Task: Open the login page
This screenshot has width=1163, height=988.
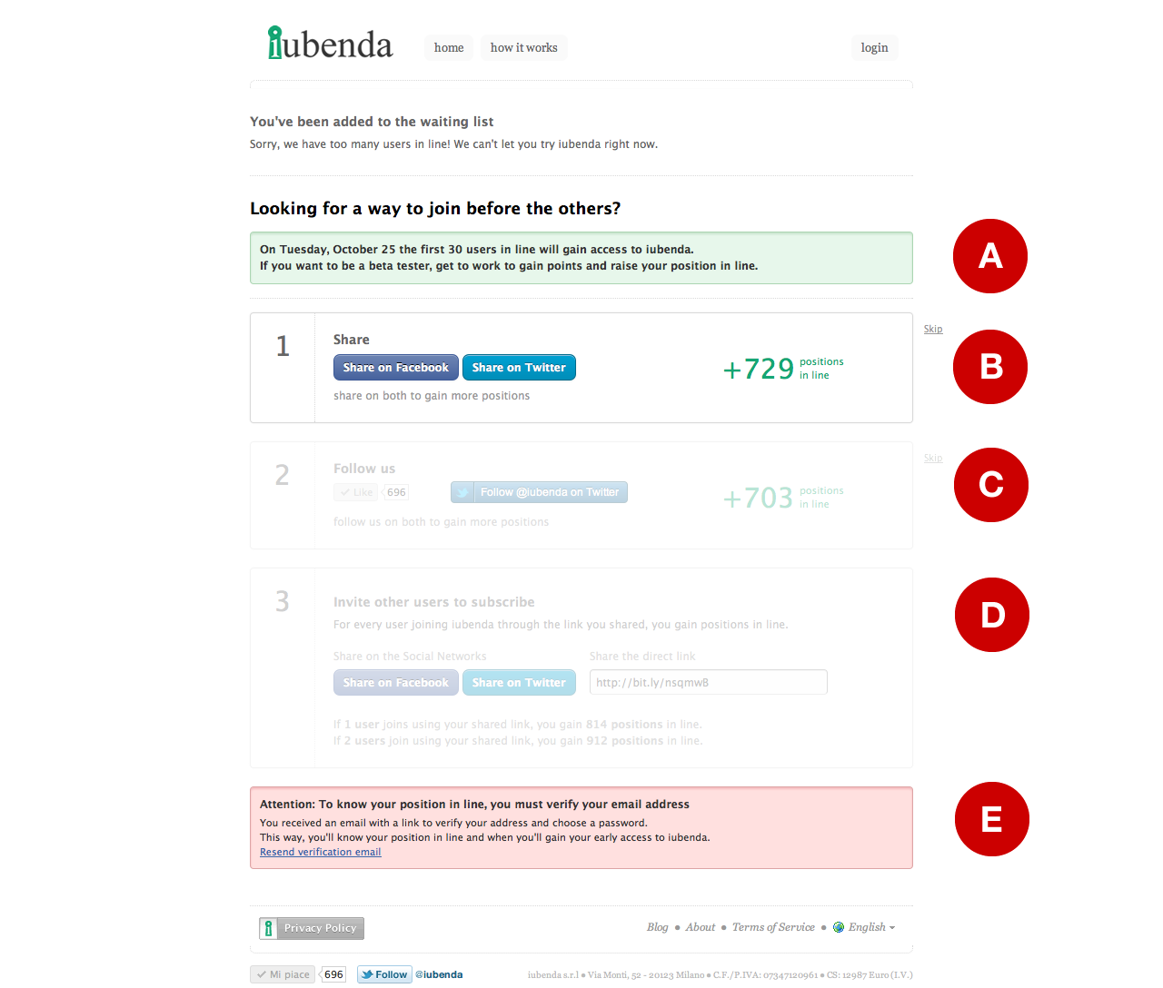Action: [x=874, y=47]
